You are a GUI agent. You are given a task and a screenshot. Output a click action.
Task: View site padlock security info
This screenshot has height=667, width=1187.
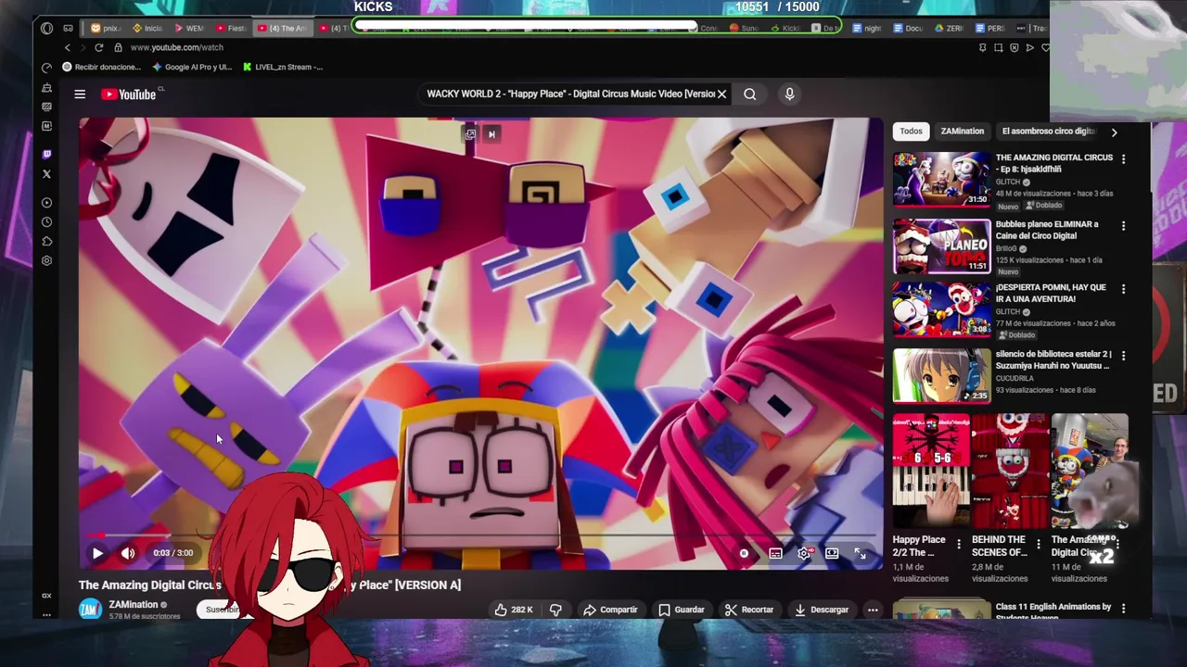click(x=118, y=47)
